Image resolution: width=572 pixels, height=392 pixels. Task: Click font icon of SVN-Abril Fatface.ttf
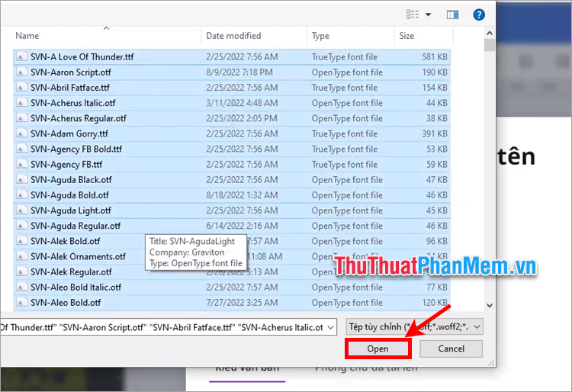pyautogui.click(x=21, y=88)
